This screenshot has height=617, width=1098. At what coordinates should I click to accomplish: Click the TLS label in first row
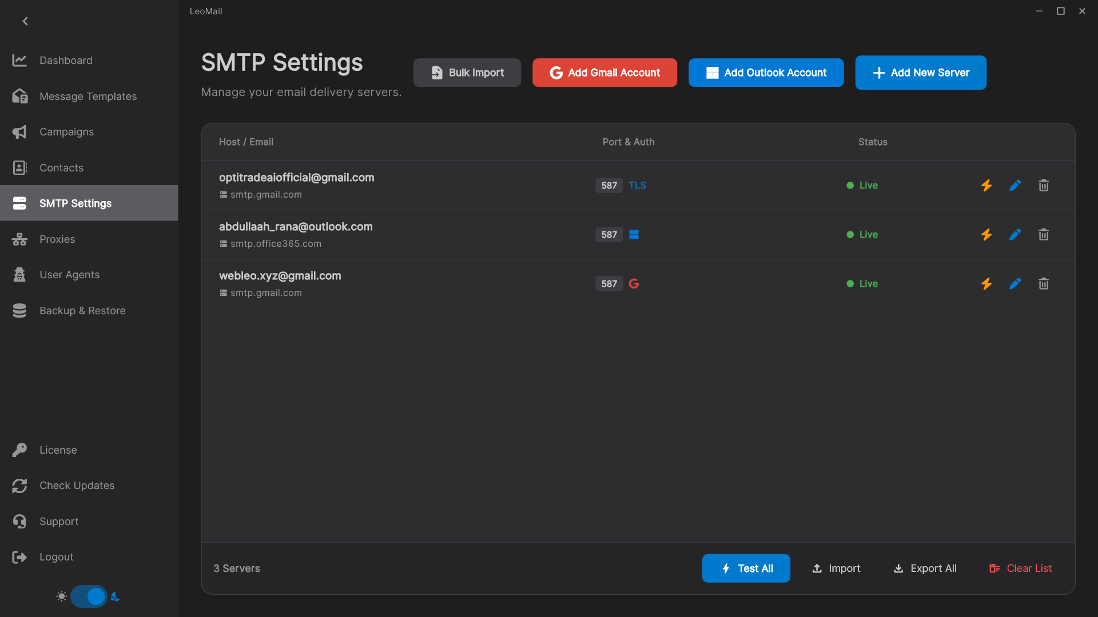point(637,186)
